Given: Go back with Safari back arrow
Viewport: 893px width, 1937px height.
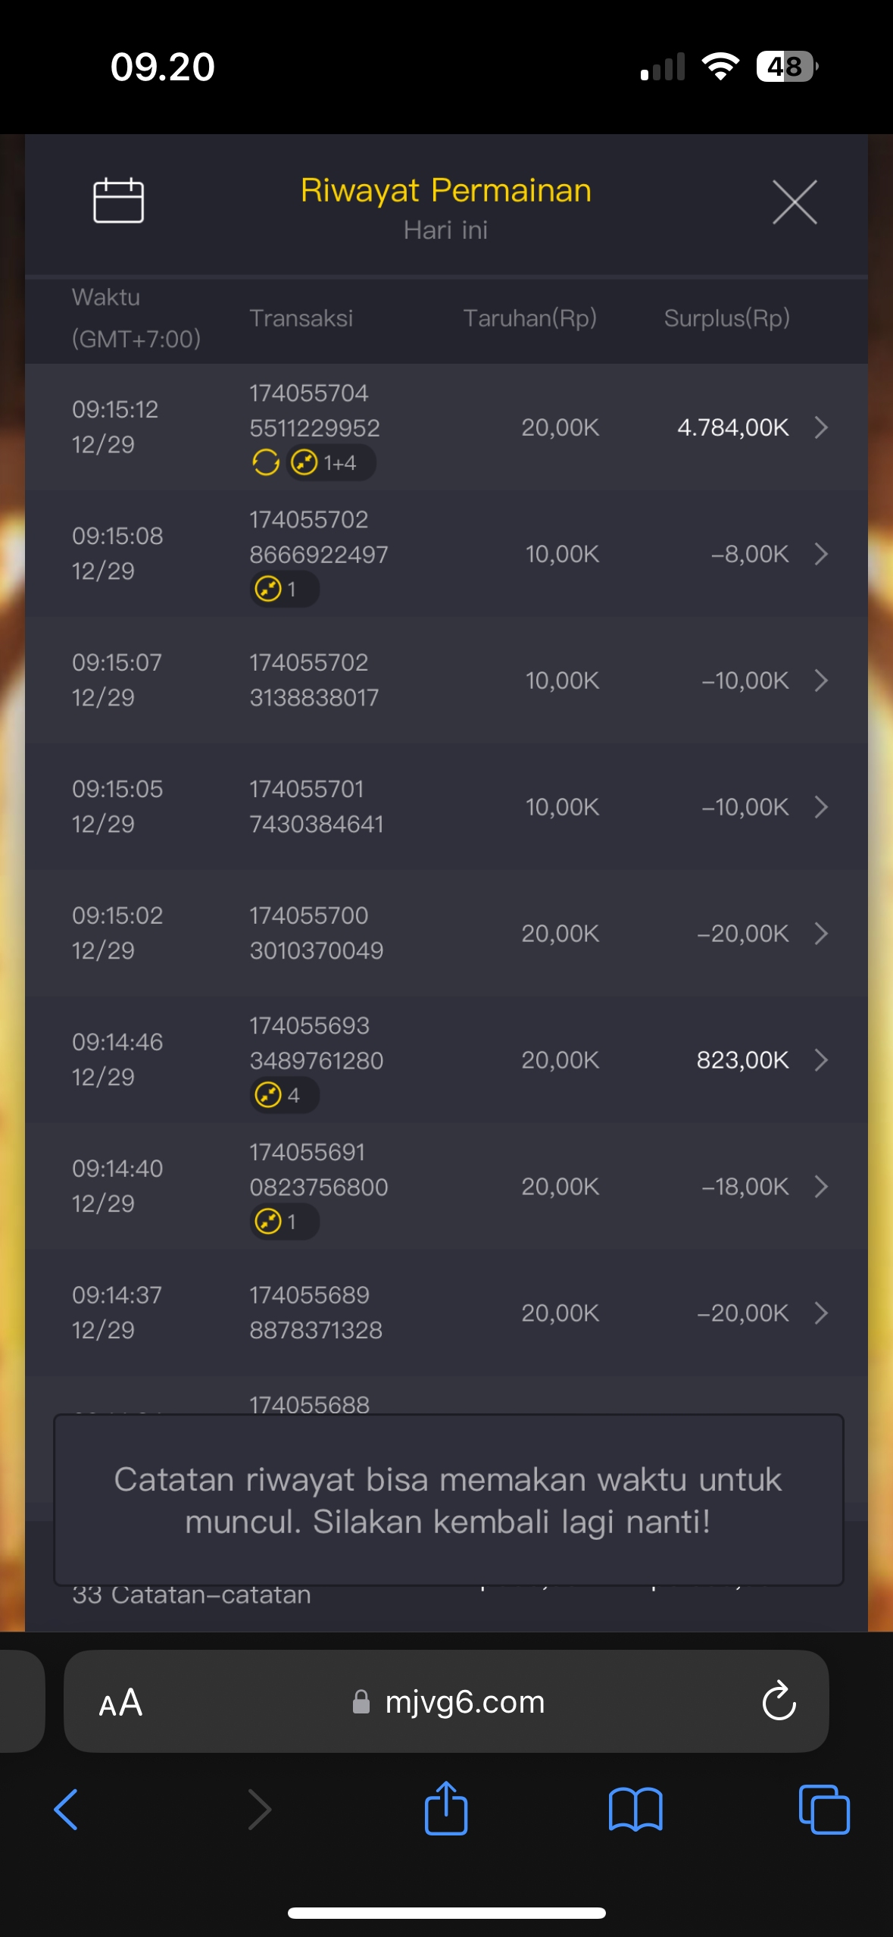Looking at the screenshot, I should (x=67, y=1809).
